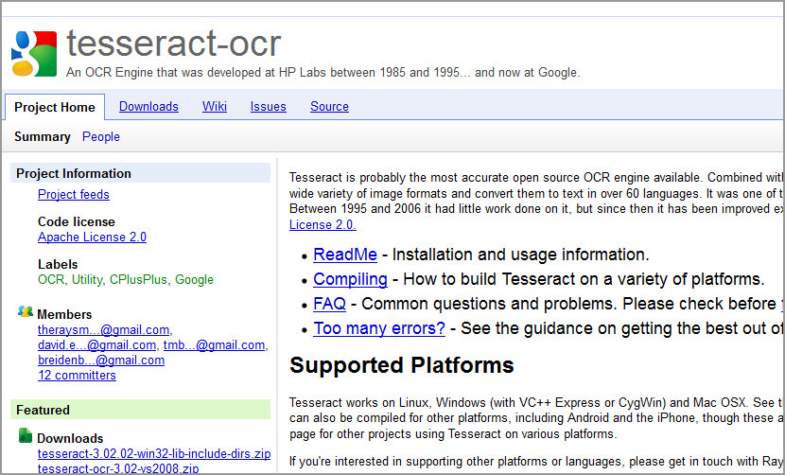This screenshot has height=475, width=785.
Task: Click the Labels heading
Action: [x=58, y=265]
